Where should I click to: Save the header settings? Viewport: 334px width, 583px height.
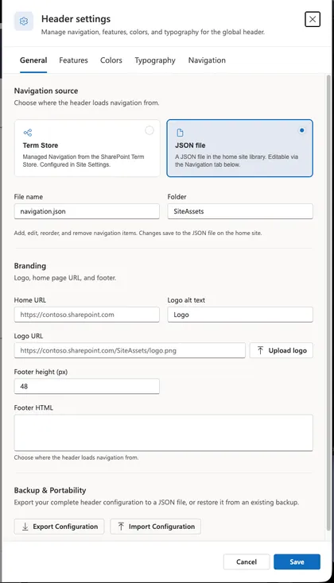click(297, 562)
